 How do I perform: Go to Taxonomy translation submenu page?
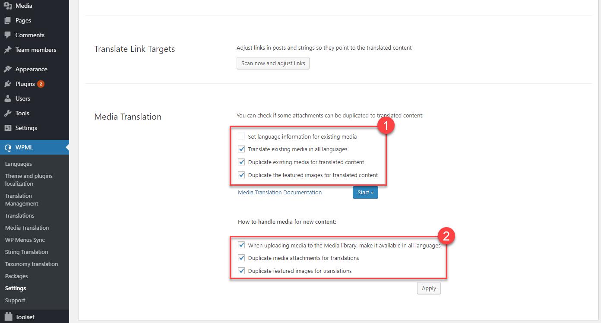click(x=31, y=264)
